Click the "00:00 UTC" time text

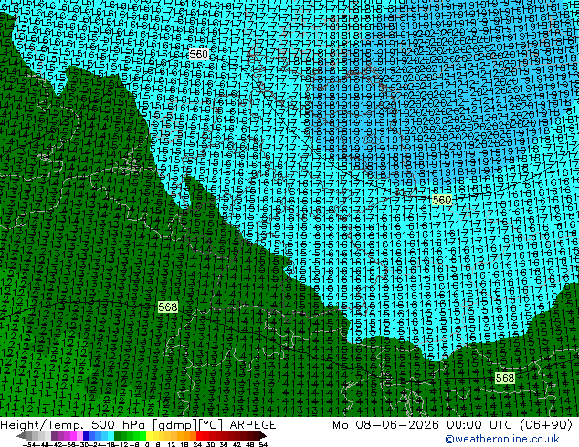481,425
